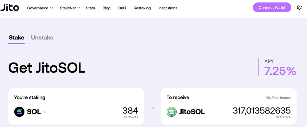Click the Connect Wallet button
This screenshot has width=307, height=127.
point(272,8)
